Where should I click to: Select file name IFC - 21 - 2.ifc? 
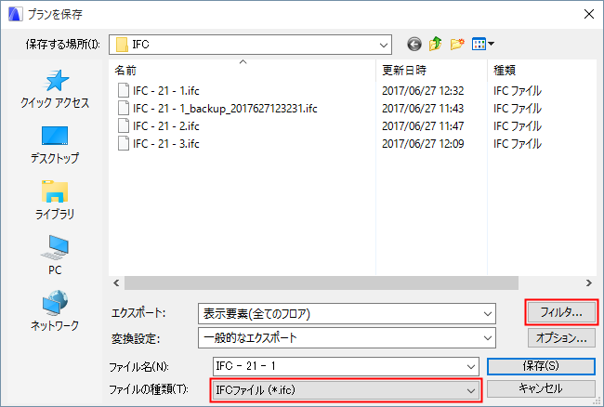click(x=166, y=126)
